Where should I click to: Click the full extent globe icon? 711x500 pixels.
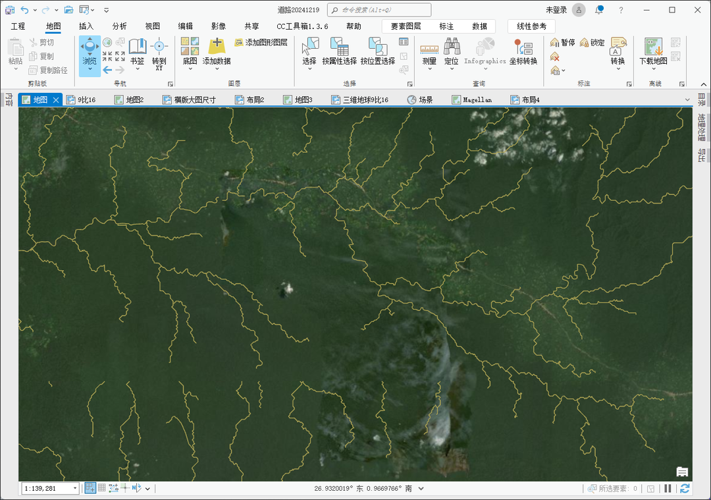(x=107, y=43)
